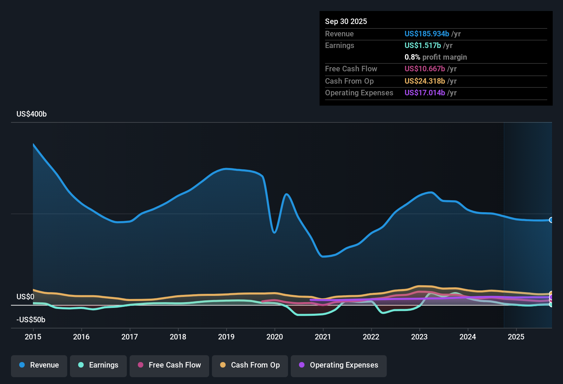Toggle the Revenue series visibility
Viewport: 563px width, 384px height.
(x=39, y=365)
